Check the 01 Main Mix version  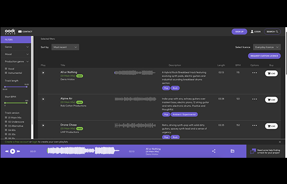coord(6,117)
